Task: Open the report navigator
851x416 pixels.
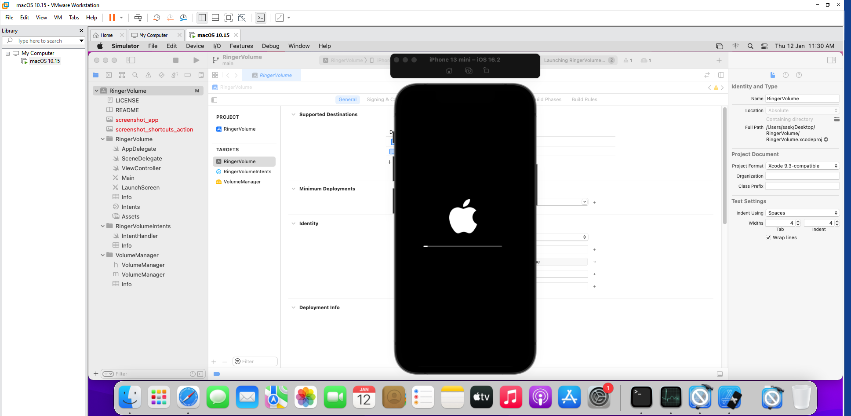Action: 201,75
